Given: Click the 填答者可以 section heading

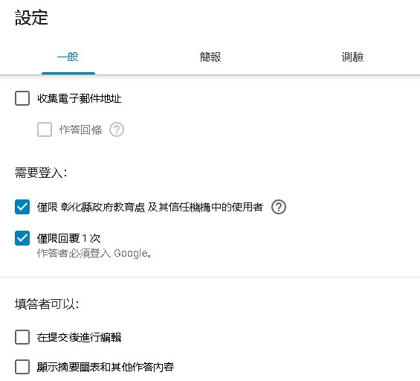Looking at the screenshot, I should tap(47, 304).
